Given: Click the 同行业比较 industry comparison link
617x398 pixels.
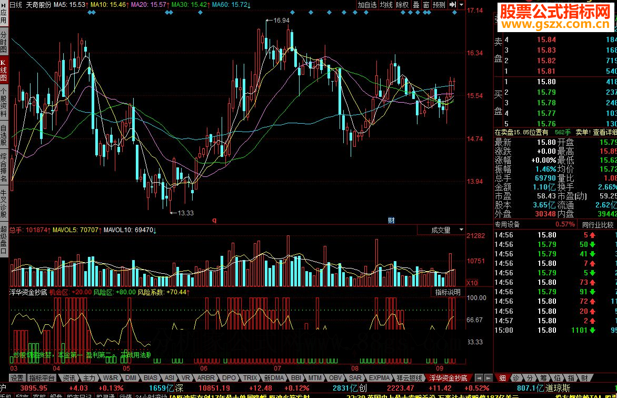Looking at the screenshot, I should [x=598, y=225].
